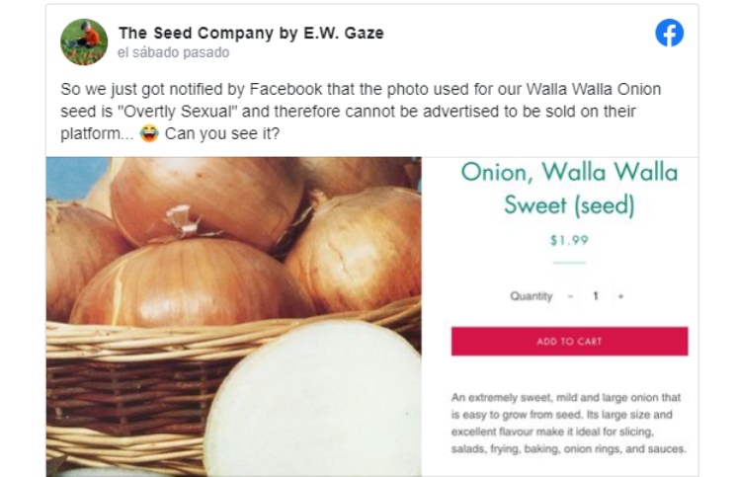Open The Seed Company by E.W. Gaze page link
736x477 pixels.
pyautogui.click(x=251, y=33)
